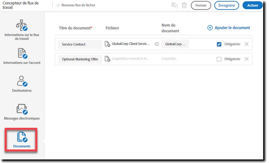The width and height of the screenshot is (269, 163).
Task: Click the Nouveau flux de tâches title
Action: [78, 5]
